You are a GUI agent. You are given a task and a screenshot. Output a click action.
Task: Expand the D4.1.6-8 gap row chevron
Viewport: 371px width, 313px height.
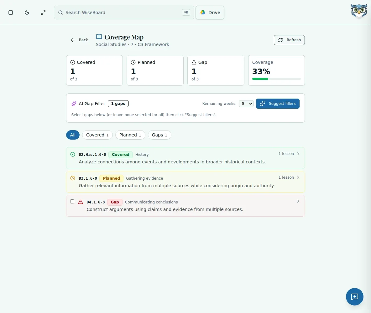click(298, 201)
